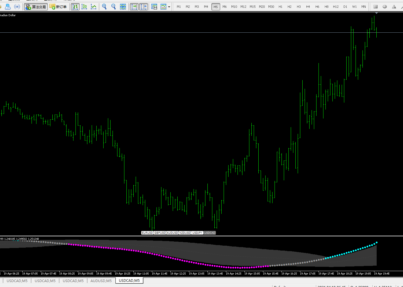Switch chart to bar chart mode

click(75, 7)
